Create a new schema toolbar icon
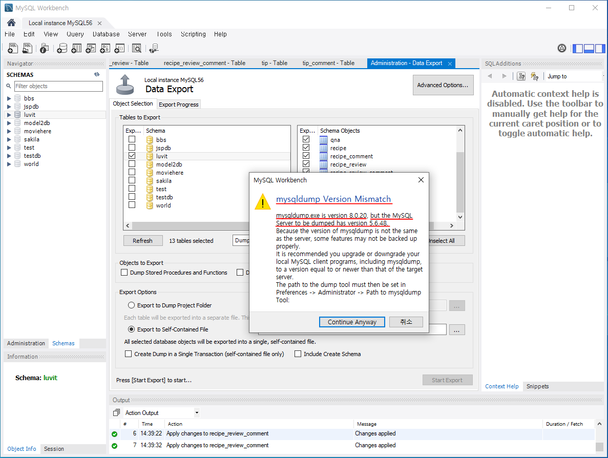This screenshot has width=608, height=458. click(62, 48)
